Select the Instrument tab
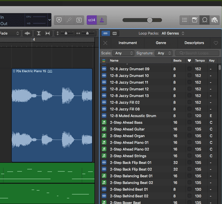The image size is (222, 204). coord(128,43)
